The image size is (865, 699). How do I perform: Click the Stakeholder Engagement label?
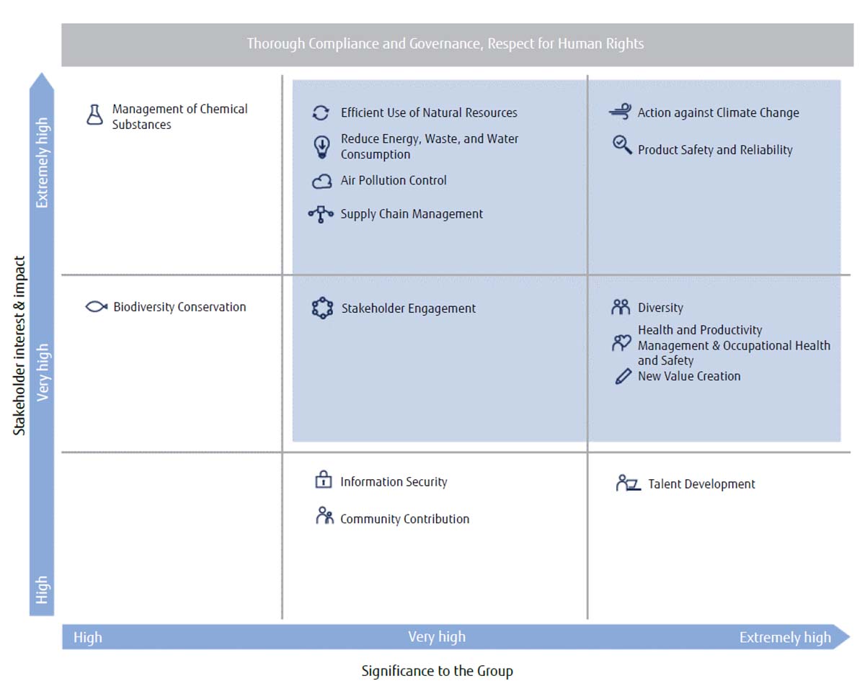[409, 308]
